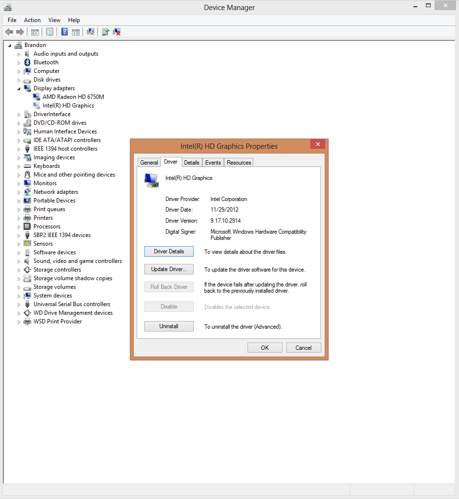Viewport: 459px width, 499px height.
Task: Select Storage volume shadow copies item
Action: tap(73, 278)
